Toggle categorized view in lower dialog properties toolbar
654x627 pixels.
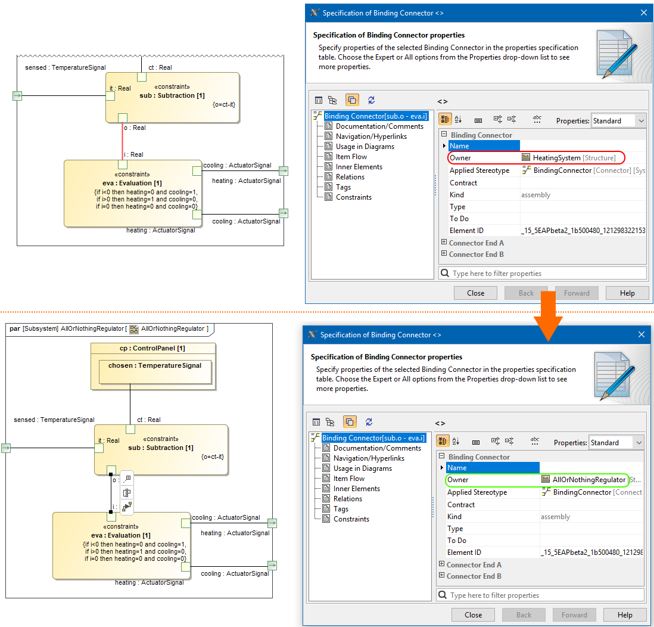tap(443, 441)
